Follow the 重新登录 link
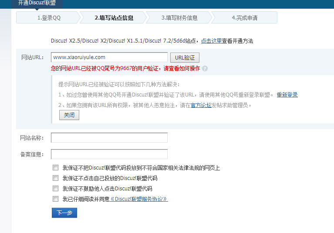The width and height of the screenshot is (334, 233). pos(287,95)
